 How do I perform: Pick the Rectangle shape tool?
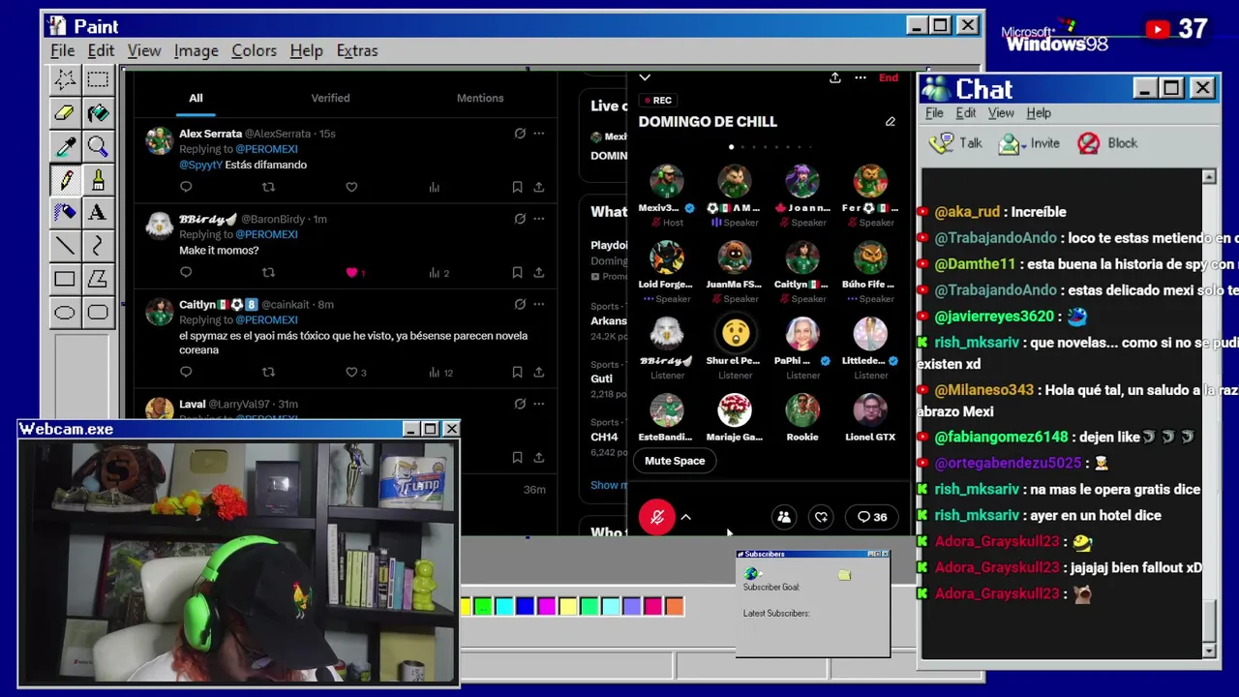click(x=65, y=279)
